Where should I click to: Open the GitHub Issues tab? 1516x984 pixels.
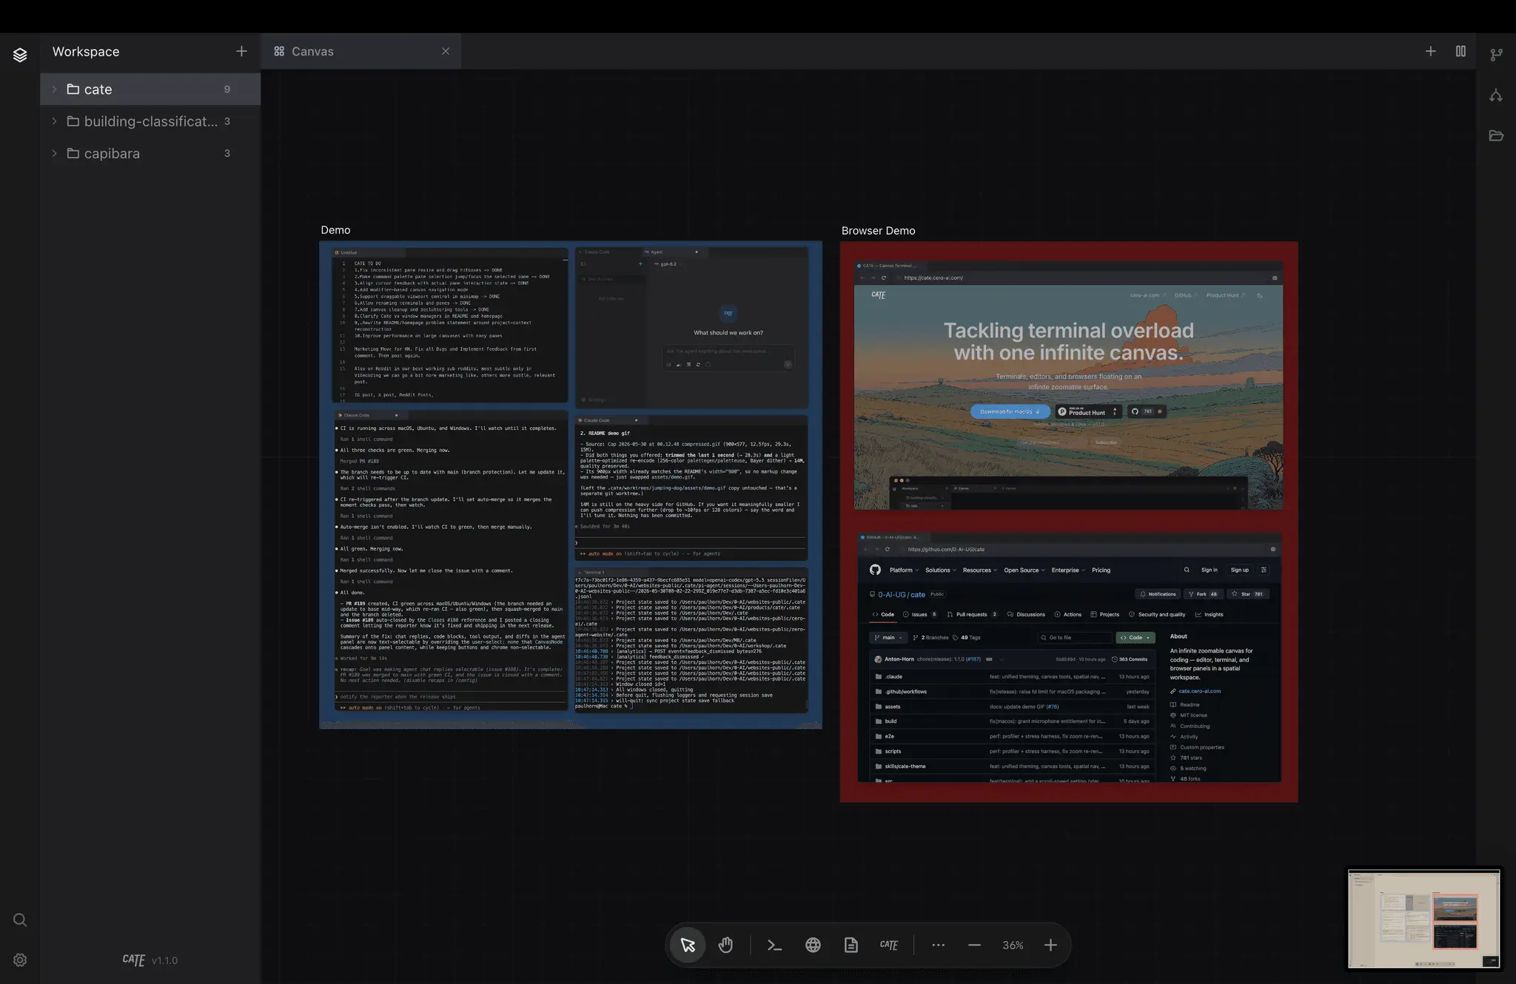click(919, 614)
